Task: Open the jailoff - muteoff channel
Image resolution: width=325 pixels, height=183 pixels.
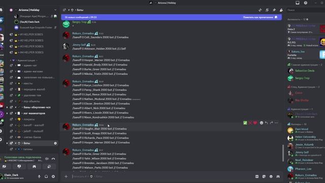Action: pos(33,131)
